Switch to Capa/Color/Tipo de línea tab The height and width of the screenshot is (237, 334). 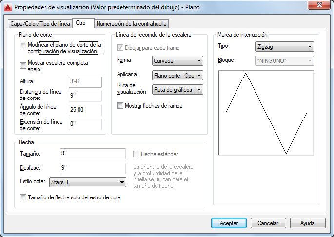(40, 24)
